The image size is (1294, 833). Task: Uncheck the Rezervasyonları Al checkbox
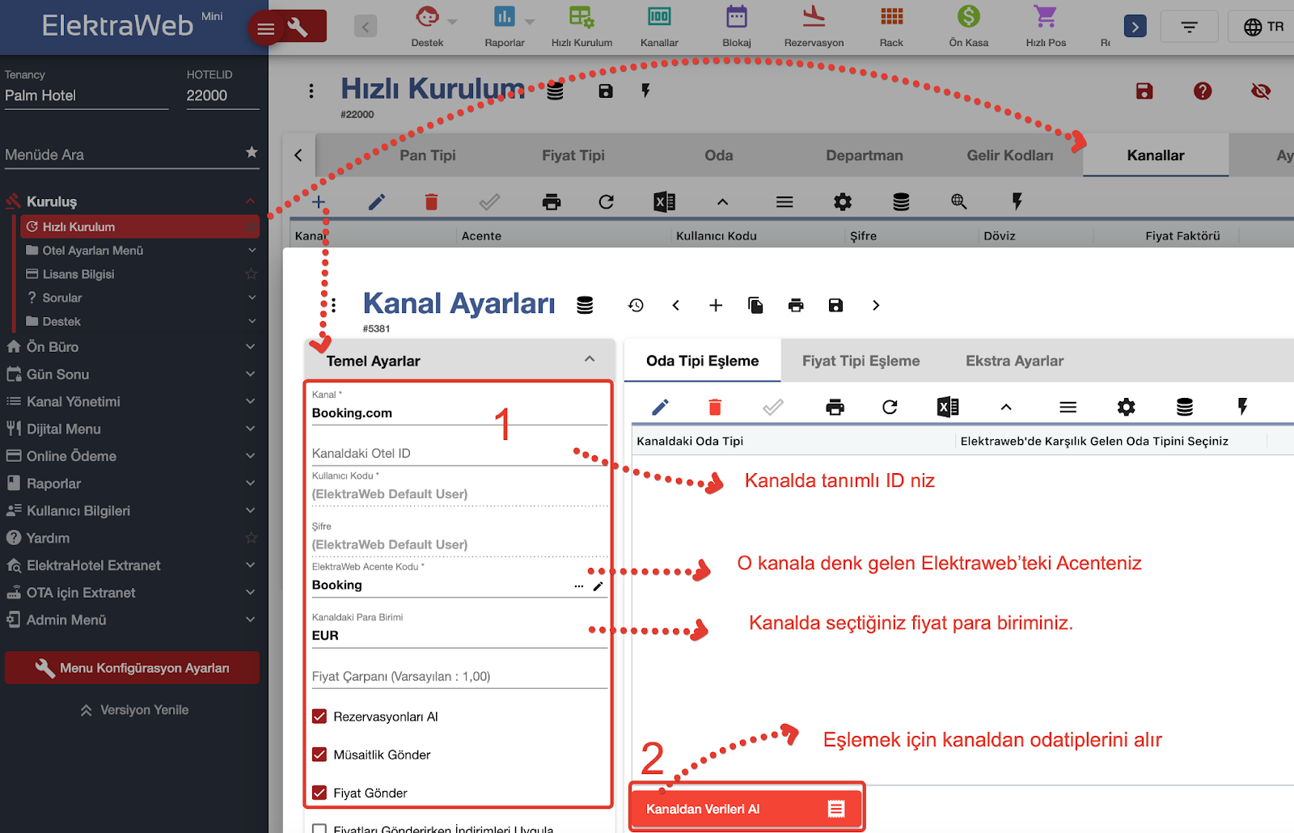click(x=319, y=717)
